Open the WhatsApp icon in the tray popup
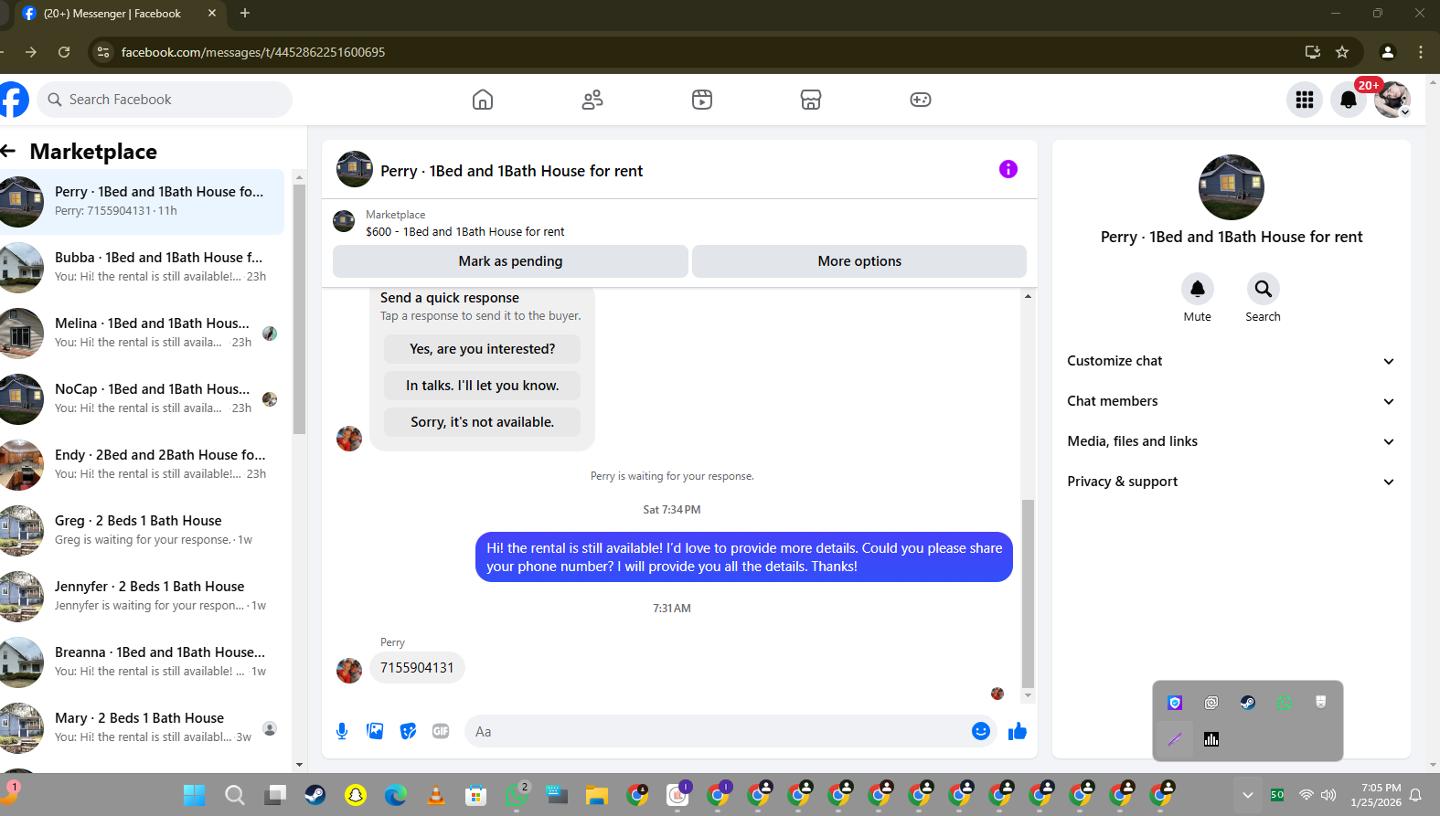Image resolution: width=1440 pixels, height=816 pixels. pyautogui.click(x=1285, y=703)
